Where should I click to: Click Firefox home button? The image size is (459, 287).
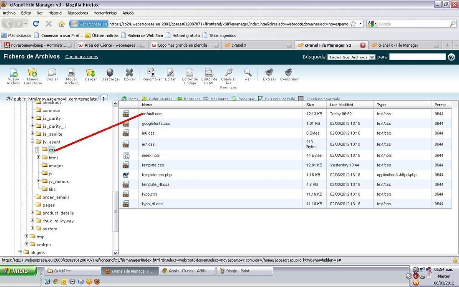tap(61, 24)
